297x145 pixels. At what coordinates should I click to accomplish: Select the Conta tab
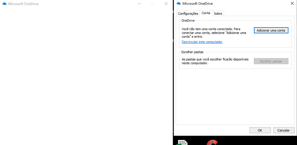206,13
